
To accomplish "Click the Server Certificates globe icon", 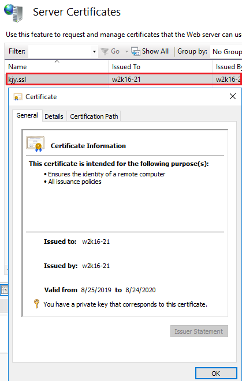I will [x=13, y=13].
